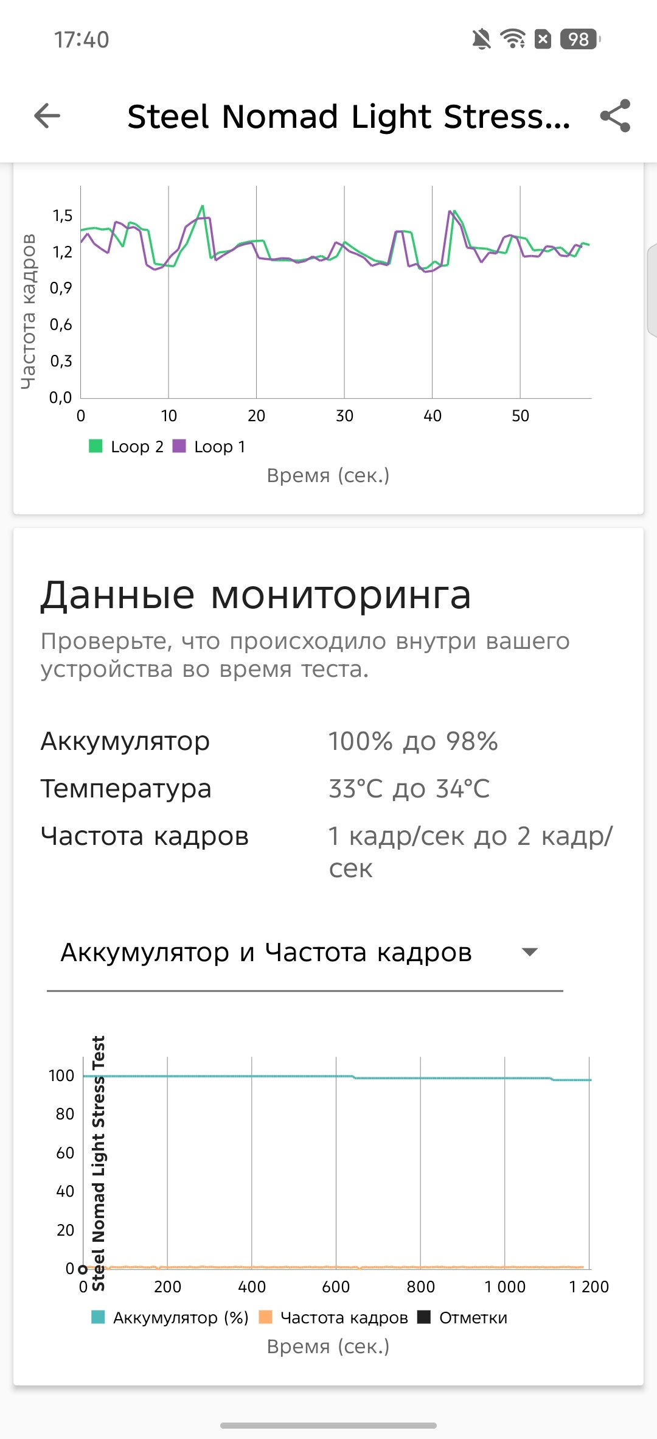This screenshot has height=1439, width=657.
Task: Tap the dropdown arrow next to chart selector
Action: click(530, 953)
